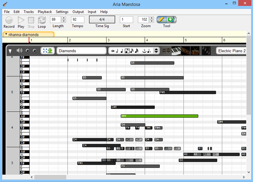Switch to score notation editor view

pyautogui.click(x=166, y=50)
